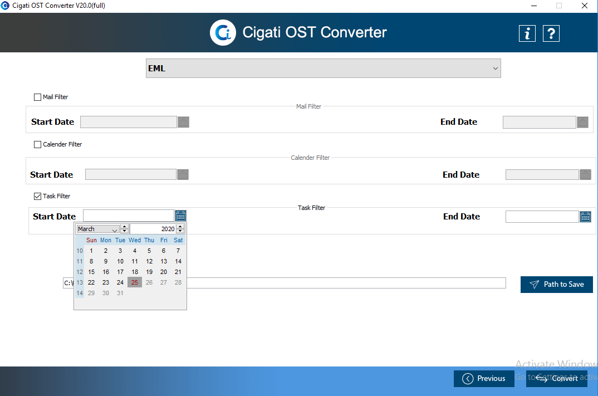598x396 pixels.
Task: Open the March month dropdown
Action: click(x=97, y=229)
